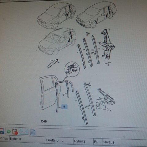Image resolution: width=147 pixels, height=147 pixels.
Task: Select the highlighted callout number 15
Action: (x=64, y=107)
